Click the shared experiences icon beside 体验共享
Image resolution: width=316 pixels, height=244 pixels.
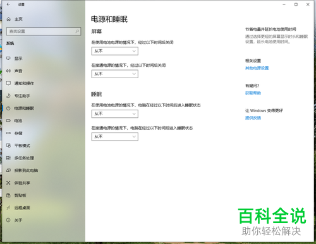(x=8, y=183)
